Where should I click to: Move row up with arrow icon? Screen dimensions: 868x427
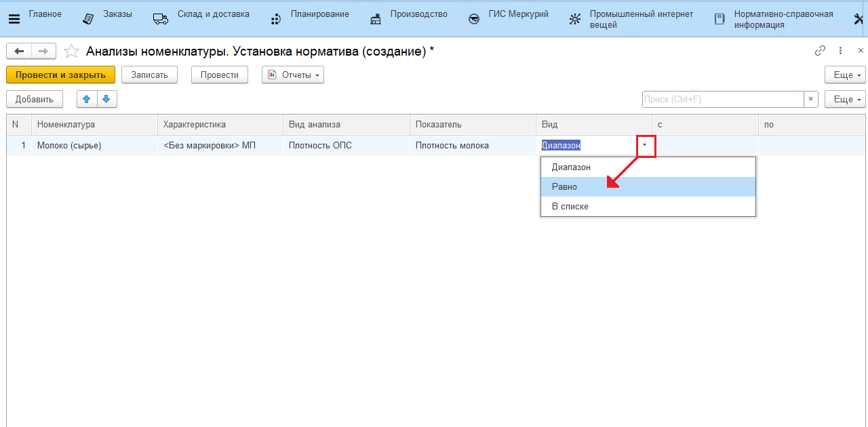[x=86, y=99]
